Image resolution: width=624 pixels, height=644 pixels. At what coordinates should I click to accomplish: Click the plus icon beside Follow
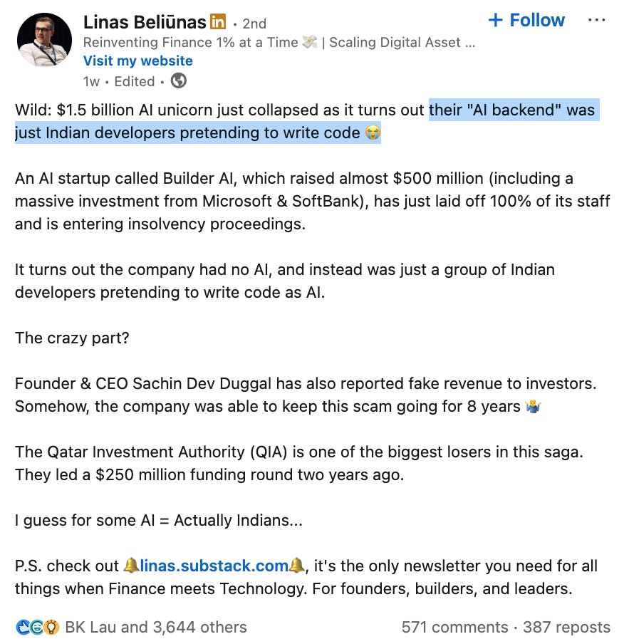coord(495,20)
